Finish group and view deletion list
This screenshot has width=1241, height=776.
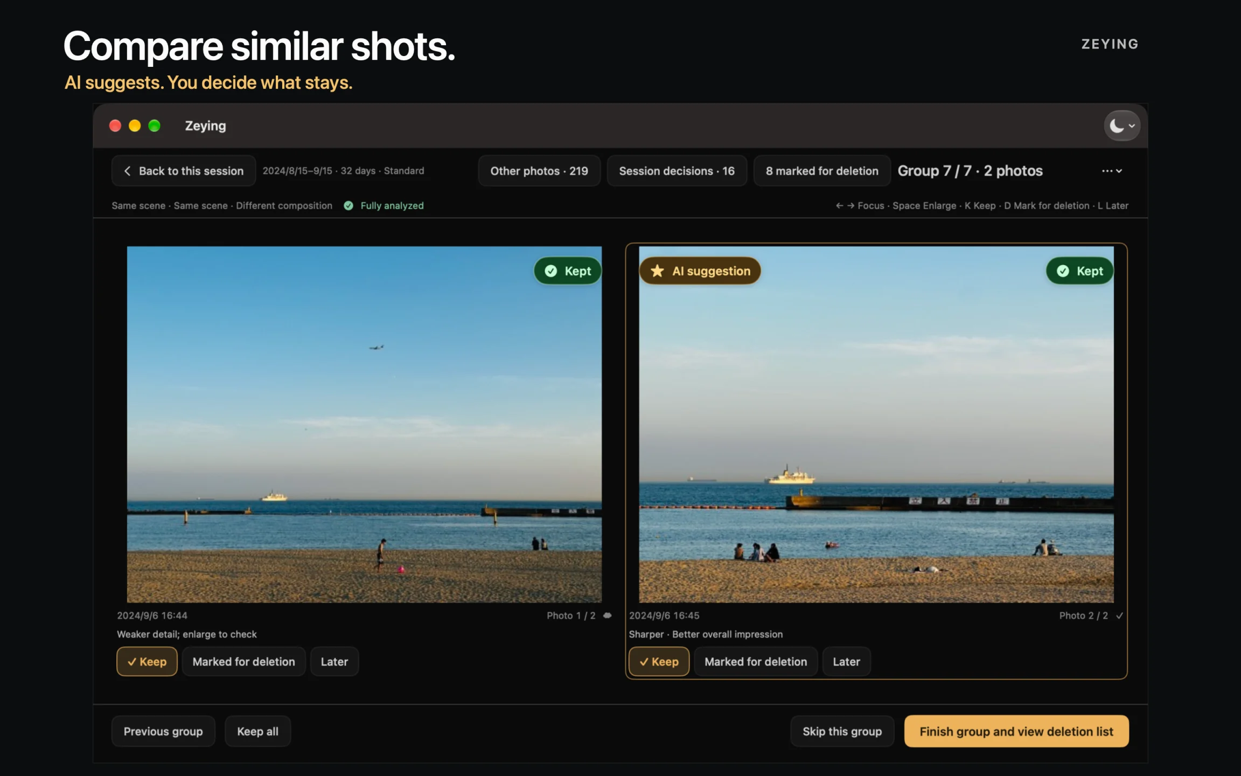point(1016,731)
